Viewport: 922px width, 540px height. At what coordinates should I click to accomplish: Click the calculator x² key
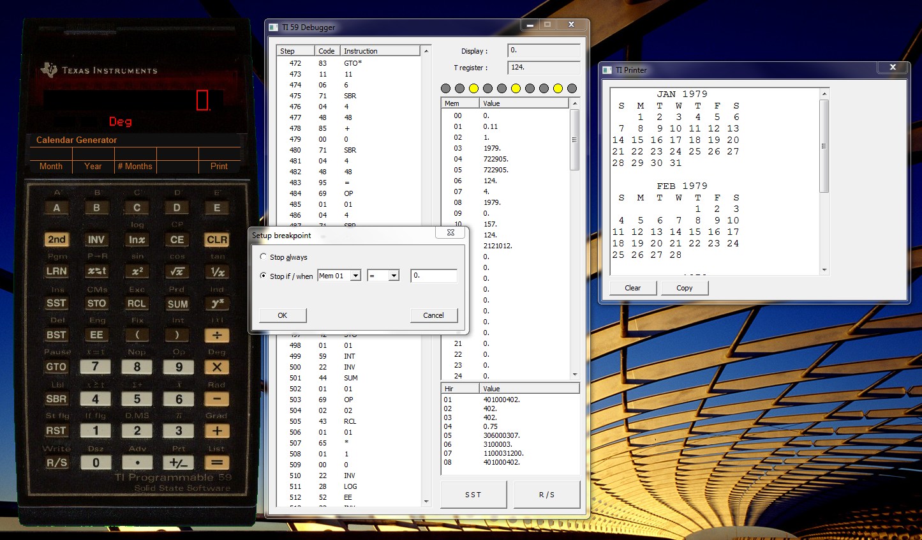click(137, 271)
